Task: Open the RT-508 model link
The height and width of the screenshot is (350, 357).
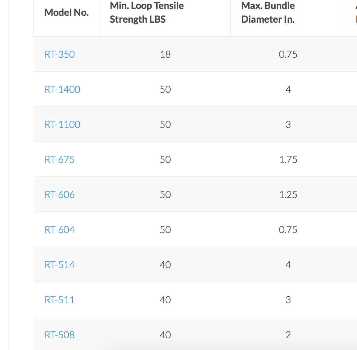Action: click(x=60, y=335)
